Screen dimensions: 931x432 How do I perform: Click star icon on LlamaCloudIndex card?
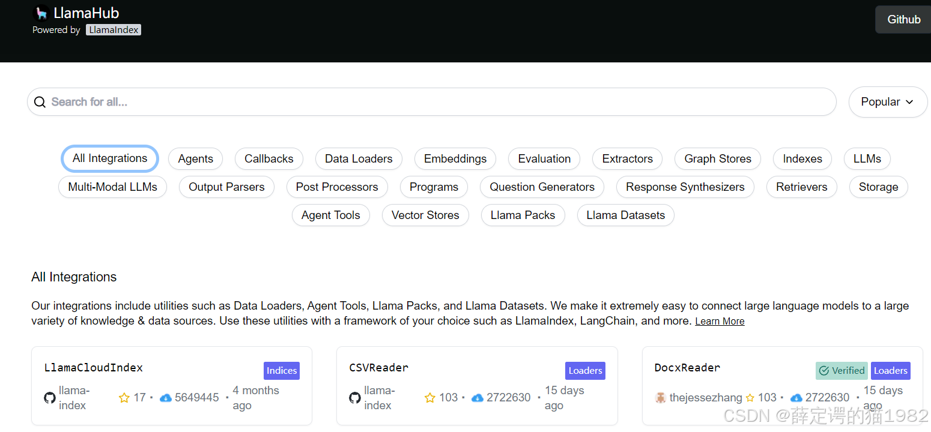124,398
